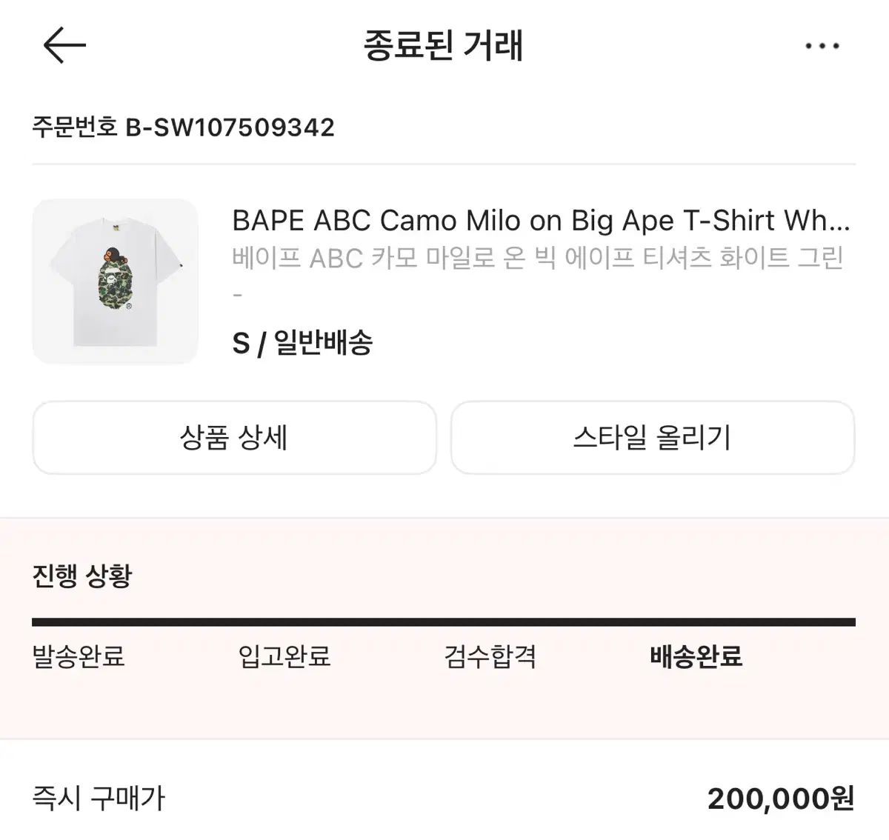Click the black delivery progress bar

point(443,622)
